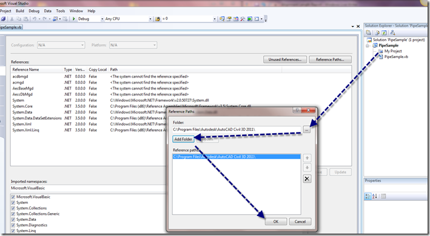Open Properties Window from main toolbar icon

pos(229,19)
